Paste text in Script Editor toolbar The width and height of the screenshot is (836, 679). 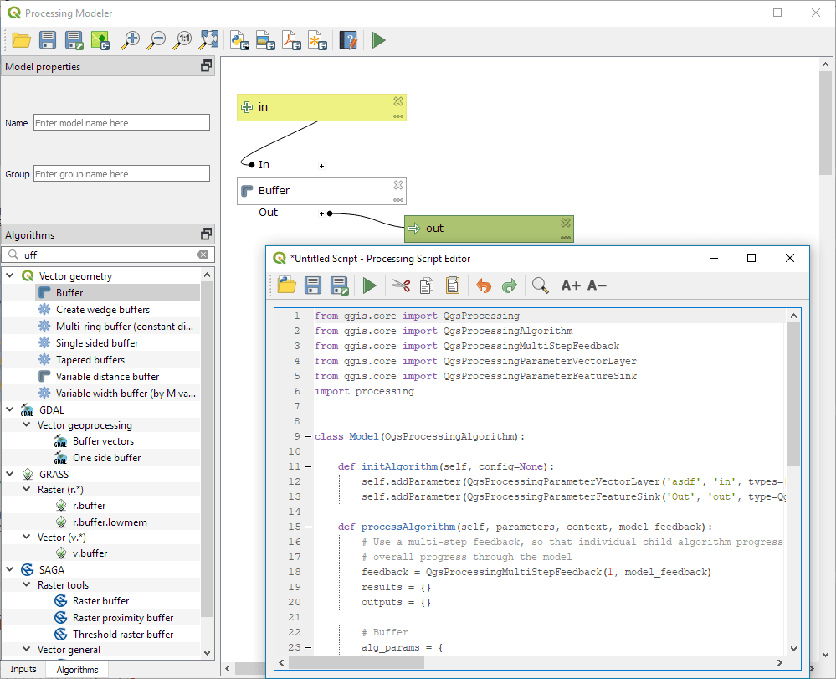point(453,285)
